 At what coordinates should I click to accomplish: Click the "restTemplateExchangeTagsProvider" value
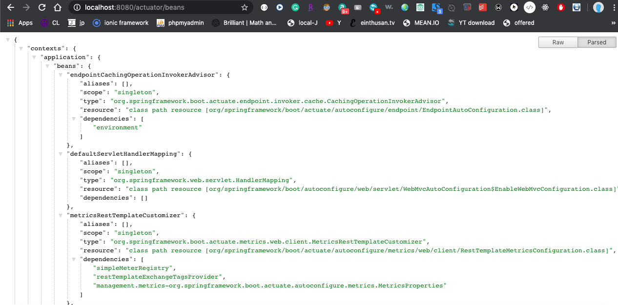(158, 277)
